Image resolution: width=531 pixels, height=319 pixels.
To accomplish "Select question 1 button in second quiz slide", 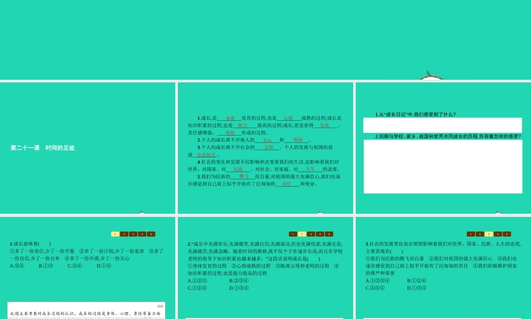I will coord(293,234).
